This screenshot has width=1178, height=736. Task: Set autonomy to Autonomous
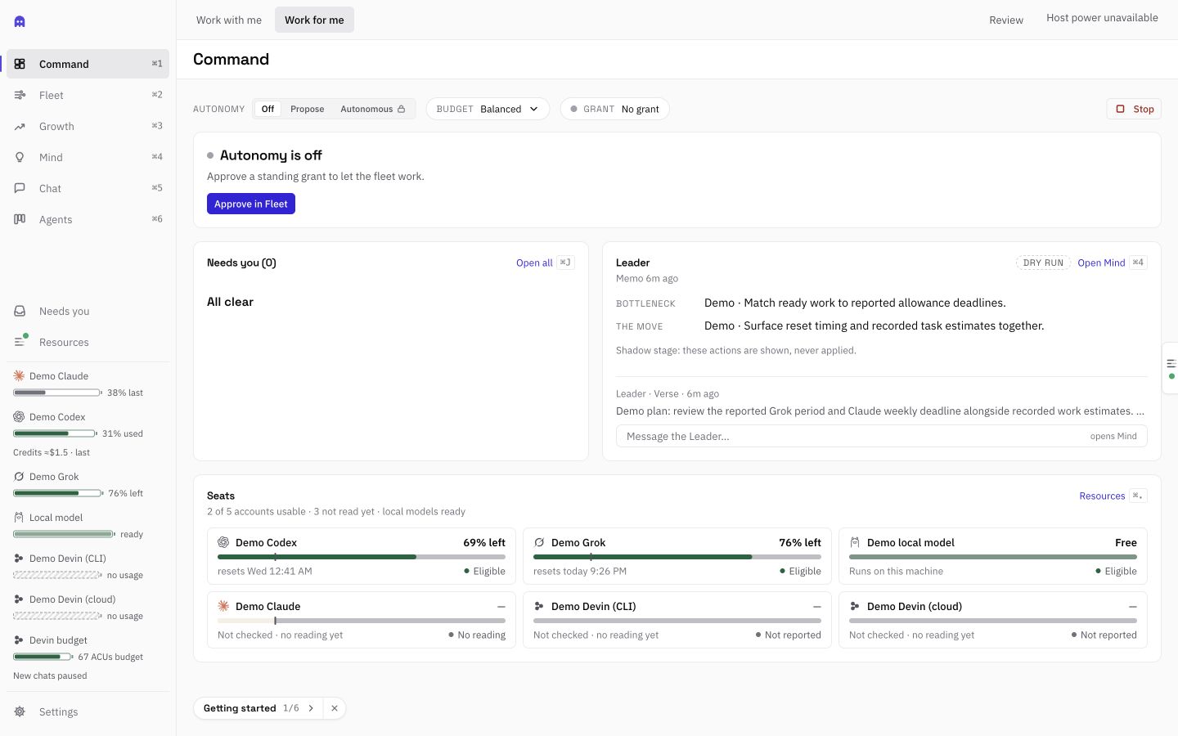pyautogui.click(x=372, y=109)
